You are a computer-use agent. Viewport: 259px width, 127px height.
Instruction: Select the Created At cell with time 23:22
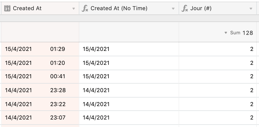(40, 104)
